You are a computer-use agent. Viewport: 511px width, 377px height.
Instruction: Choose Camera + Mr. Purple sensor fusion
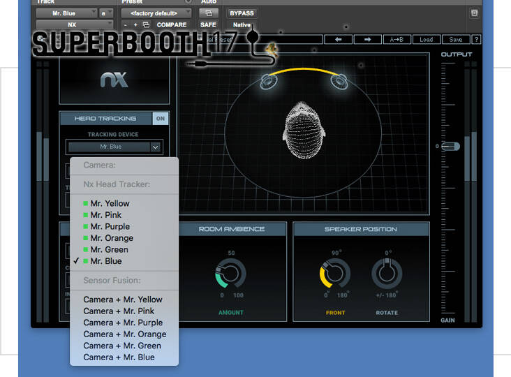[x=123, y=323]
